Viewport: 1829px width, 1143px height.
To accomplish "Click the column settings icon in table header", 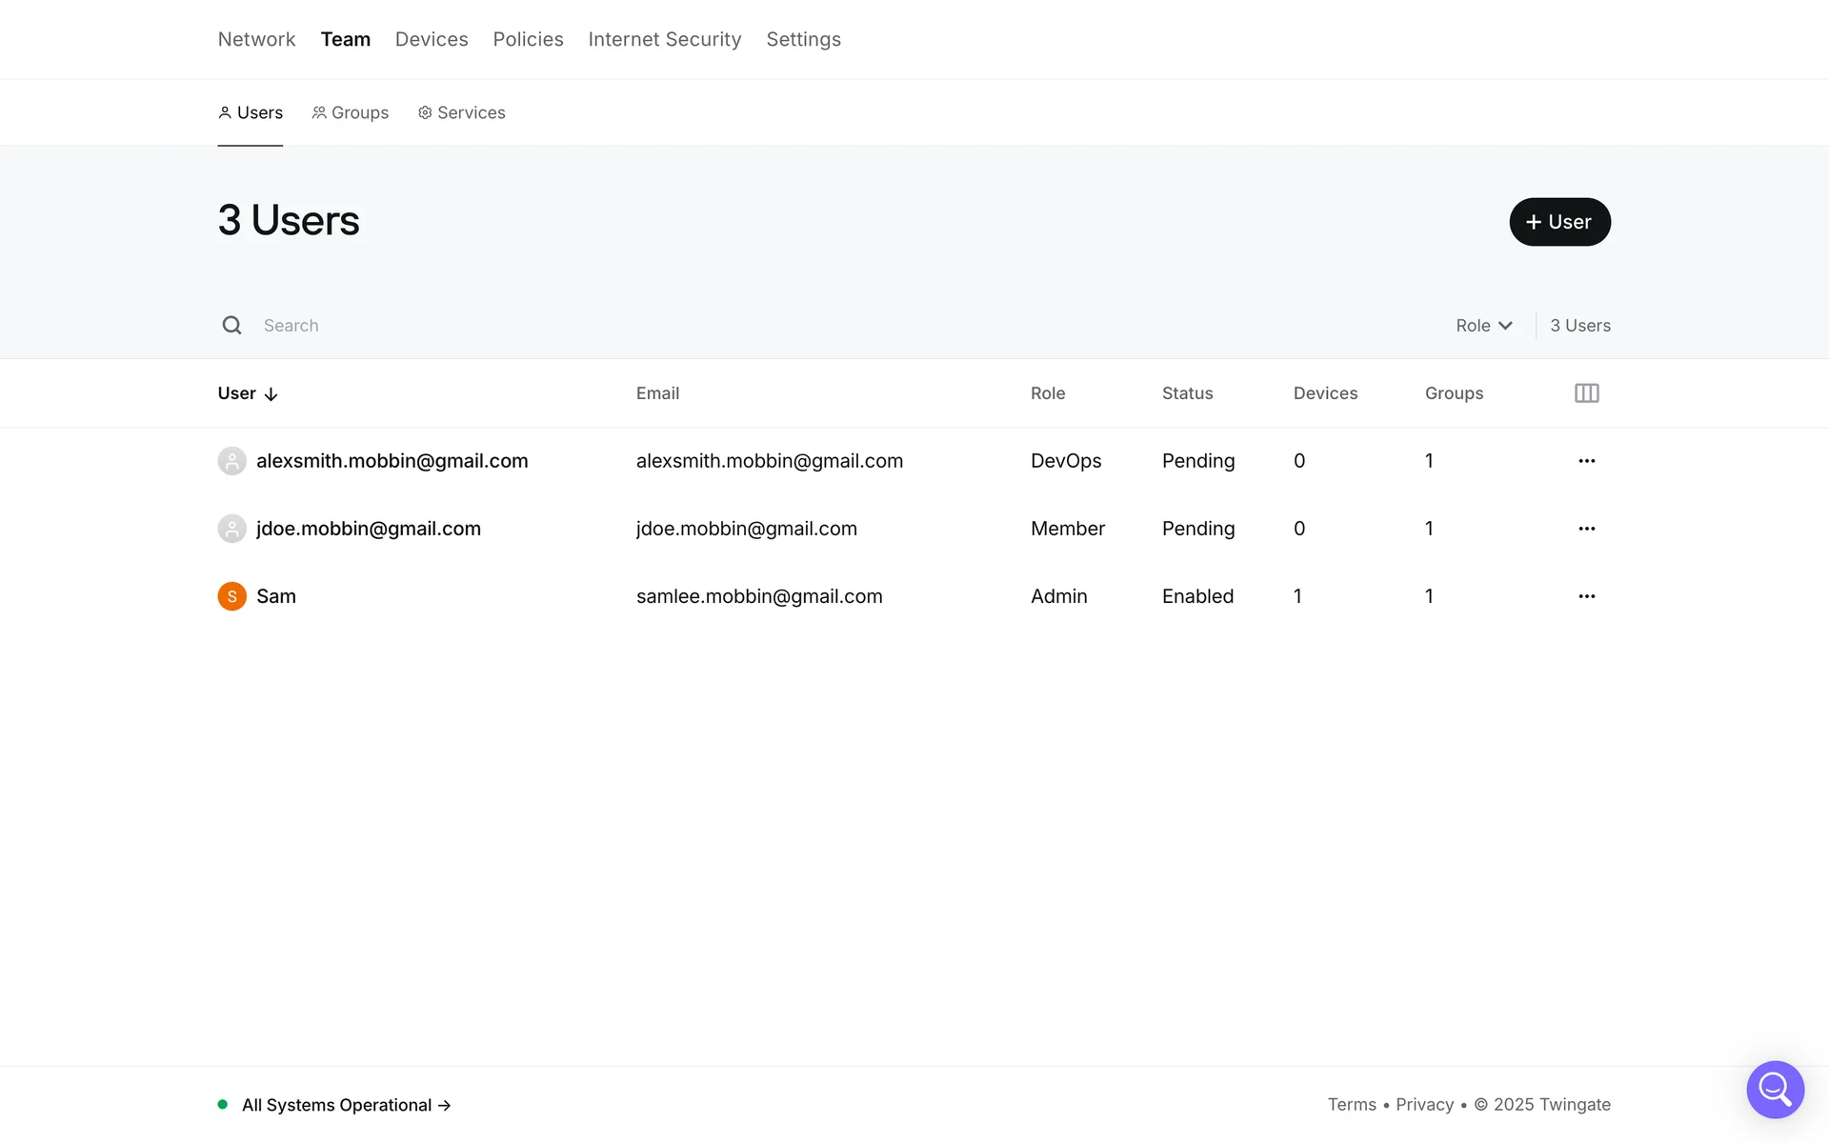I will click(x=1586, y=393).
